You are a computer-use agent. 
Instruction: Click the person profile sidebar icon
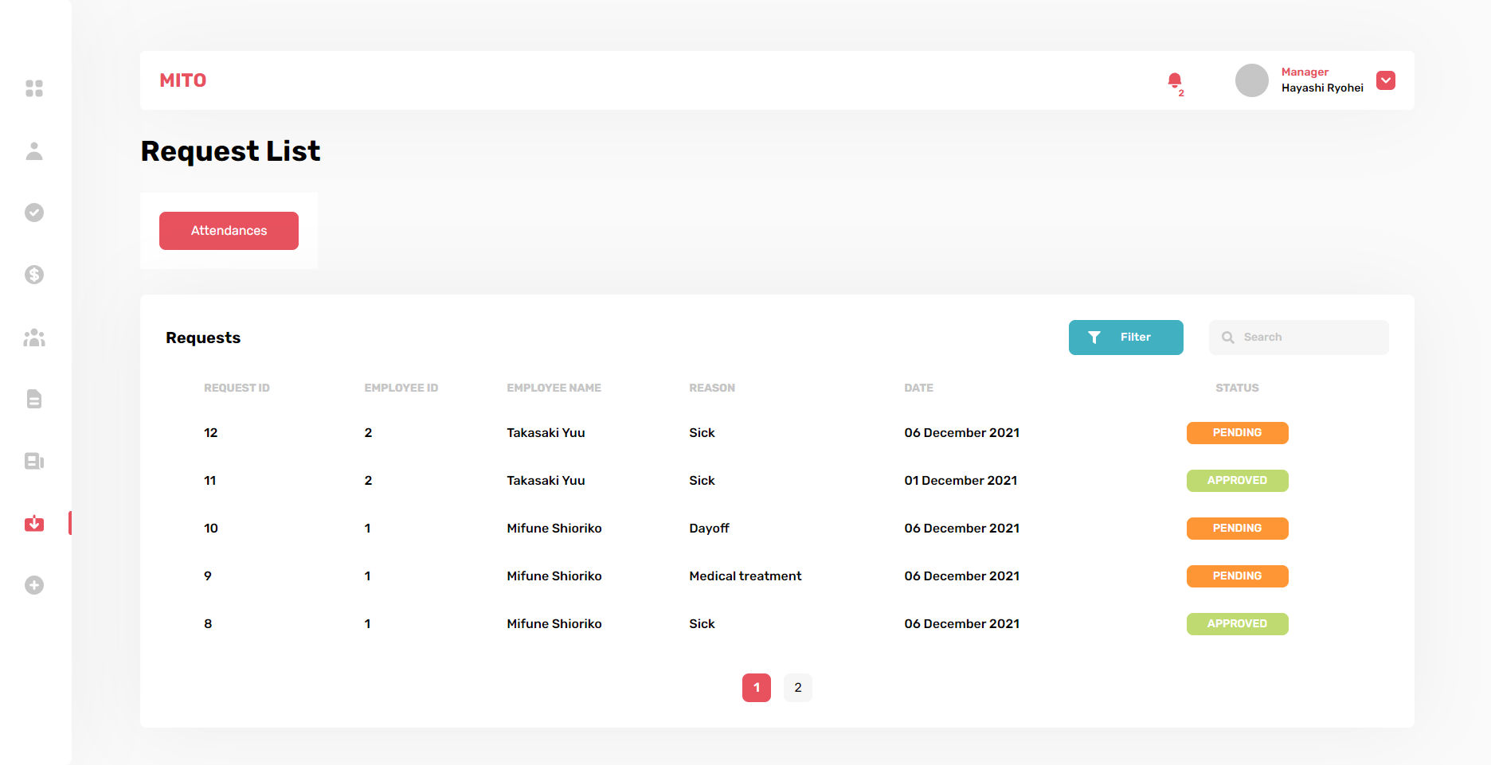click(34, 151)
